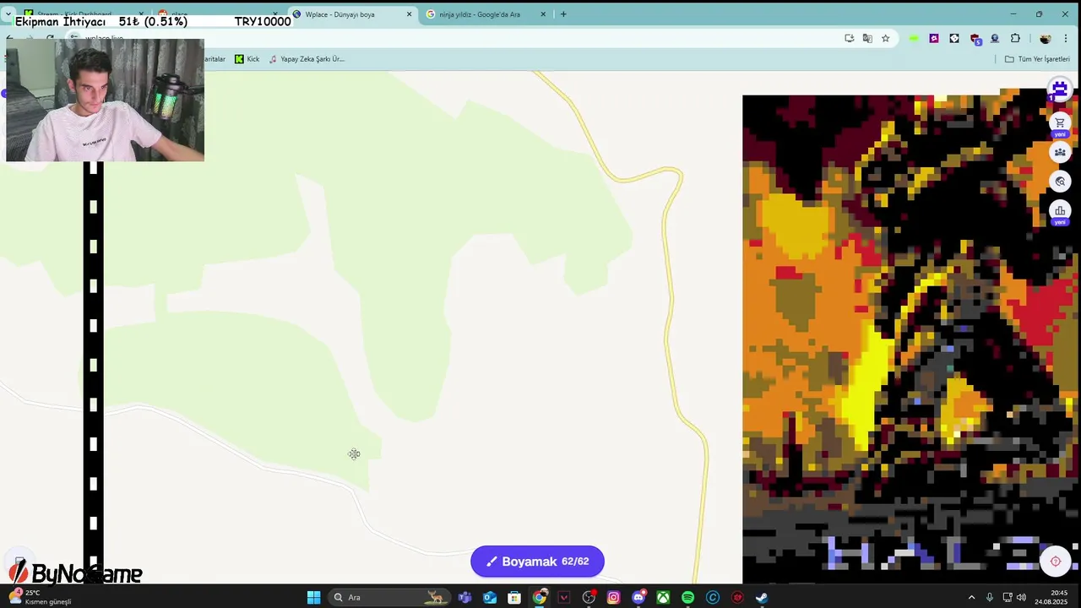Open Chrome from the taskbar

(x=539, y=598)
